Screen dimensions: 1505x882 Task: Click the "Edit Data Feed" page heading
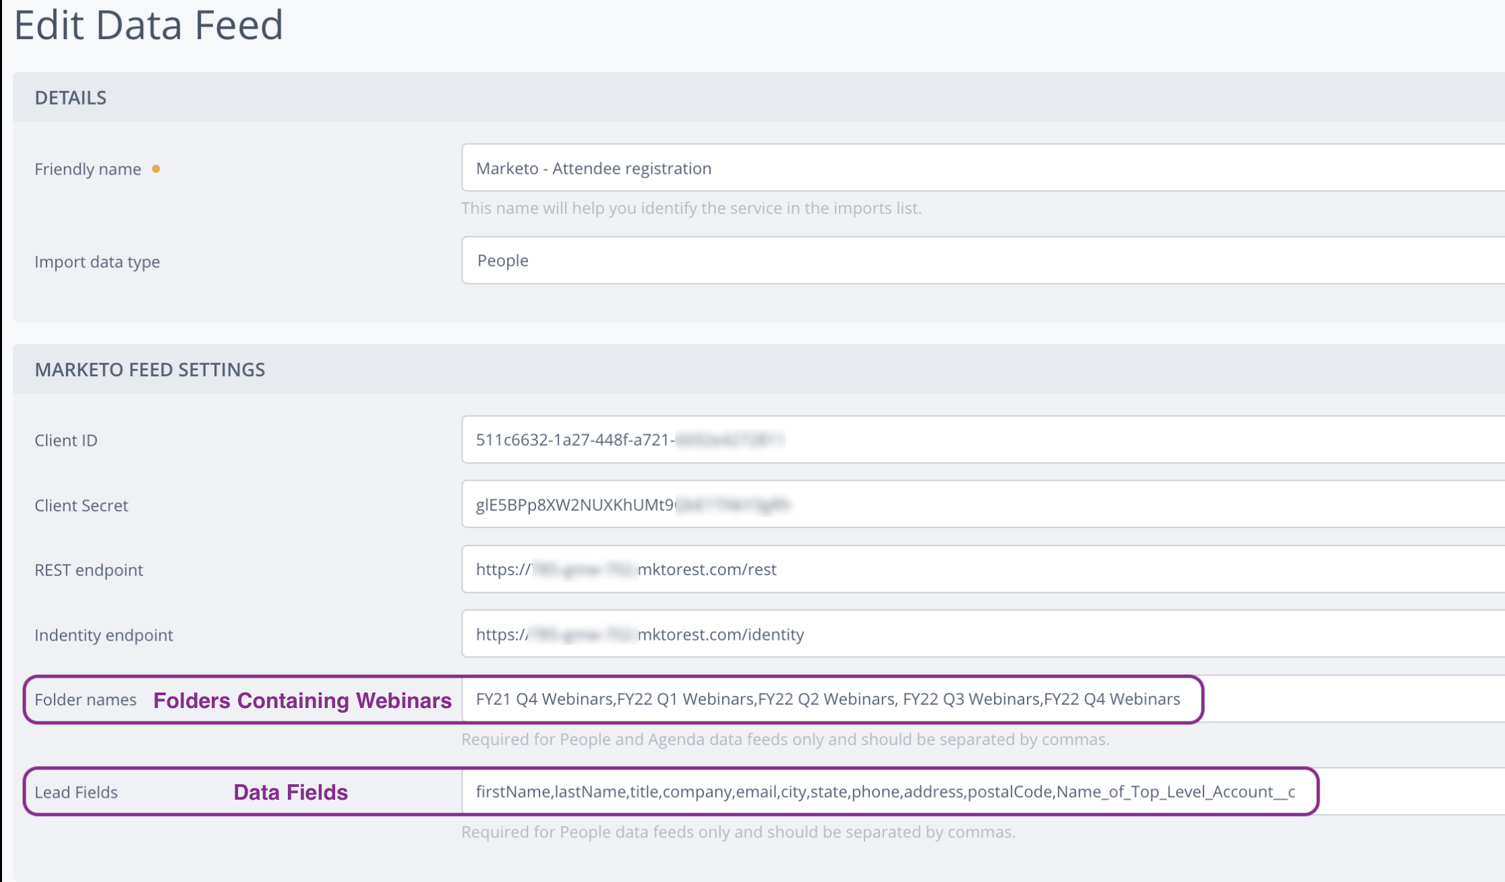148,25
